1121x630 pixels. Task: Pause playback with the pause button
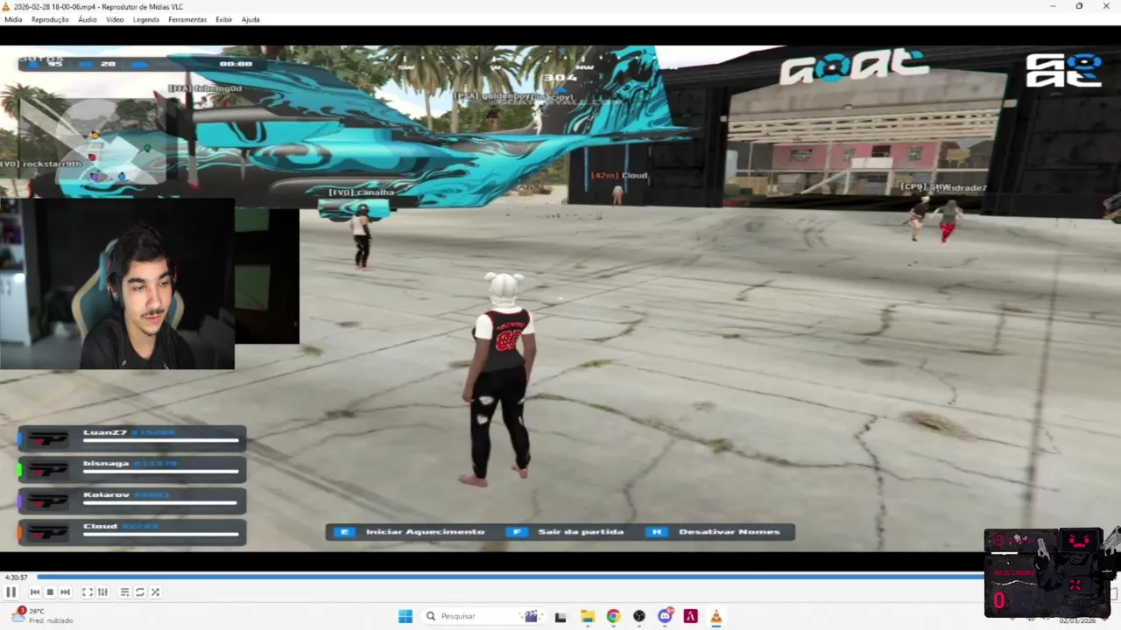tap(11, 592)
